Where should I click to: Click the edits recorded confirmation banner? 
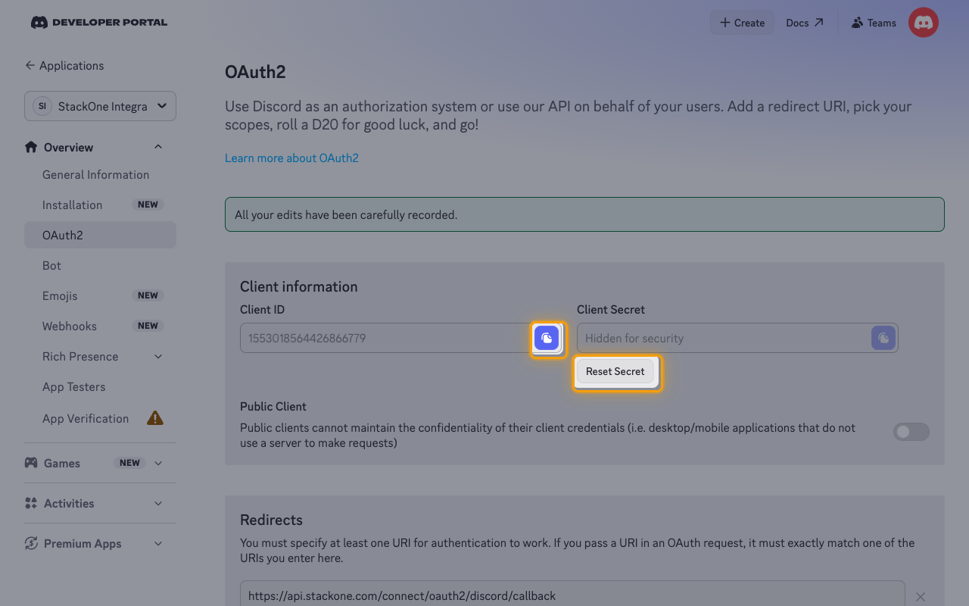coord(584,214)
